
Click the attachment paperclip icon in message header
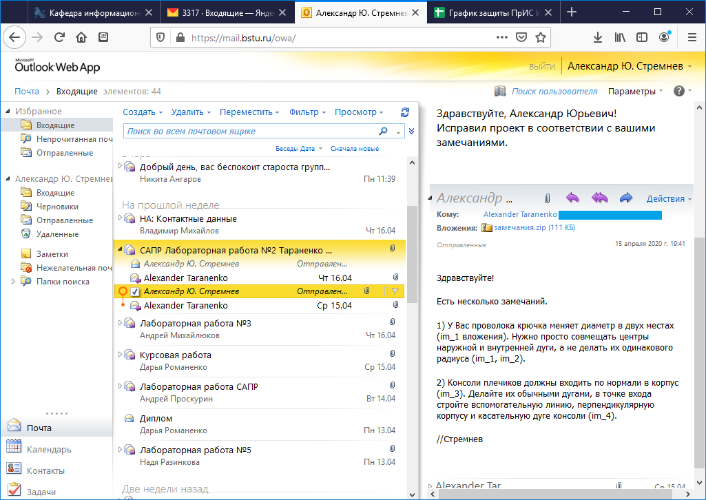(547, 198)
